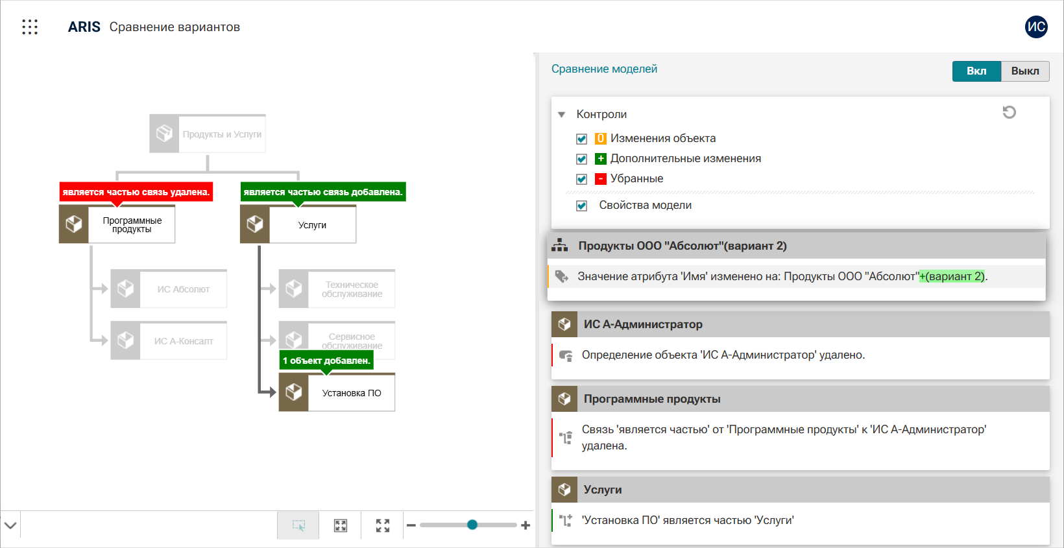Select the 'Определение объекта удалено' entry
The height and width of the screenshot is (548, 1064).
tap(801, 355)
